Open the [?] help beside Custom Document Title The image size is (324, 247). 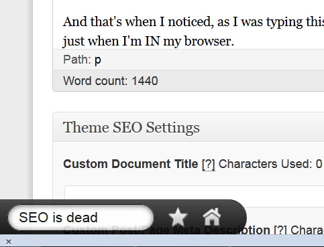tap(209, 164)
